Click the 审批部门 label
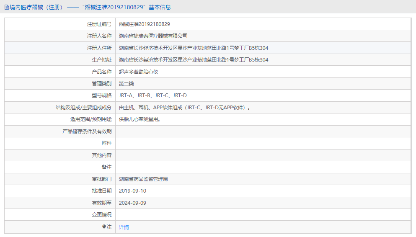 102,179
